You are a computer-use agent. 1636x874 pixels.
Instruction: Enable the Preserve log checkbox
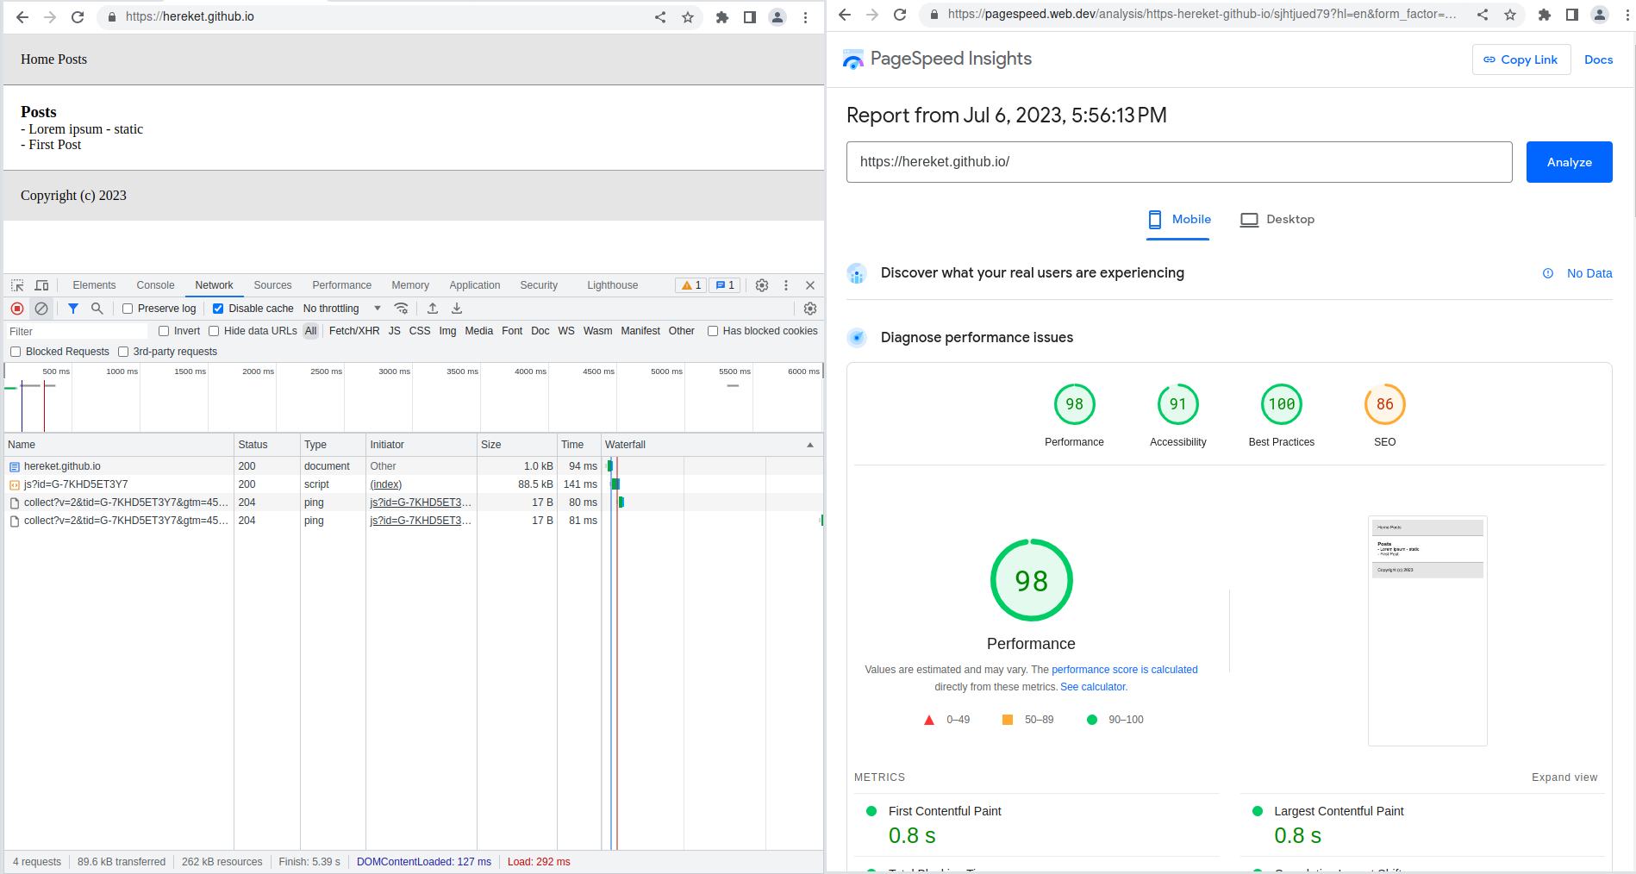pyautogui.click(x=128, y=309)
